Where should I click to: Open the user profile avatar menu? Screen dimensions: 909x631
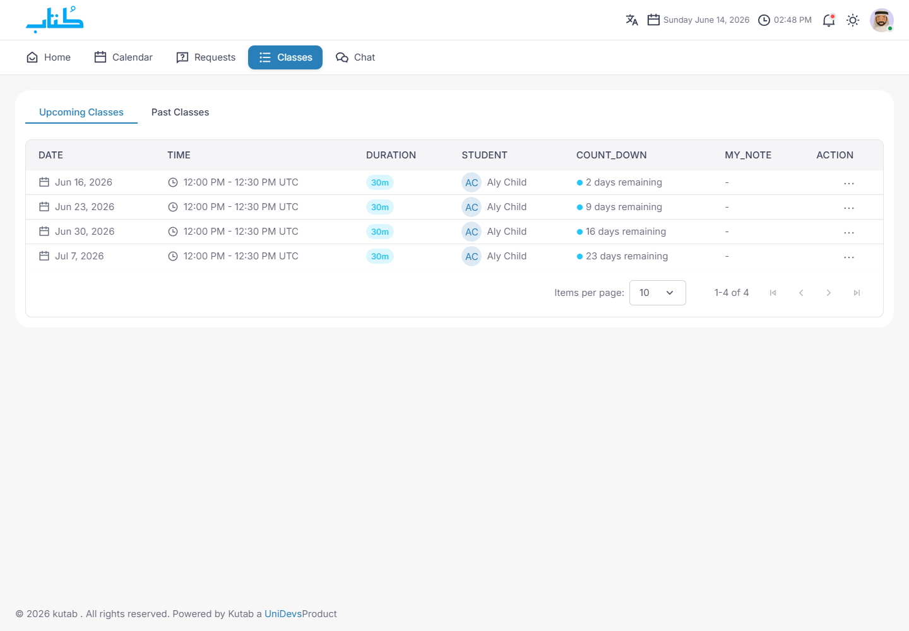[881, 20]
